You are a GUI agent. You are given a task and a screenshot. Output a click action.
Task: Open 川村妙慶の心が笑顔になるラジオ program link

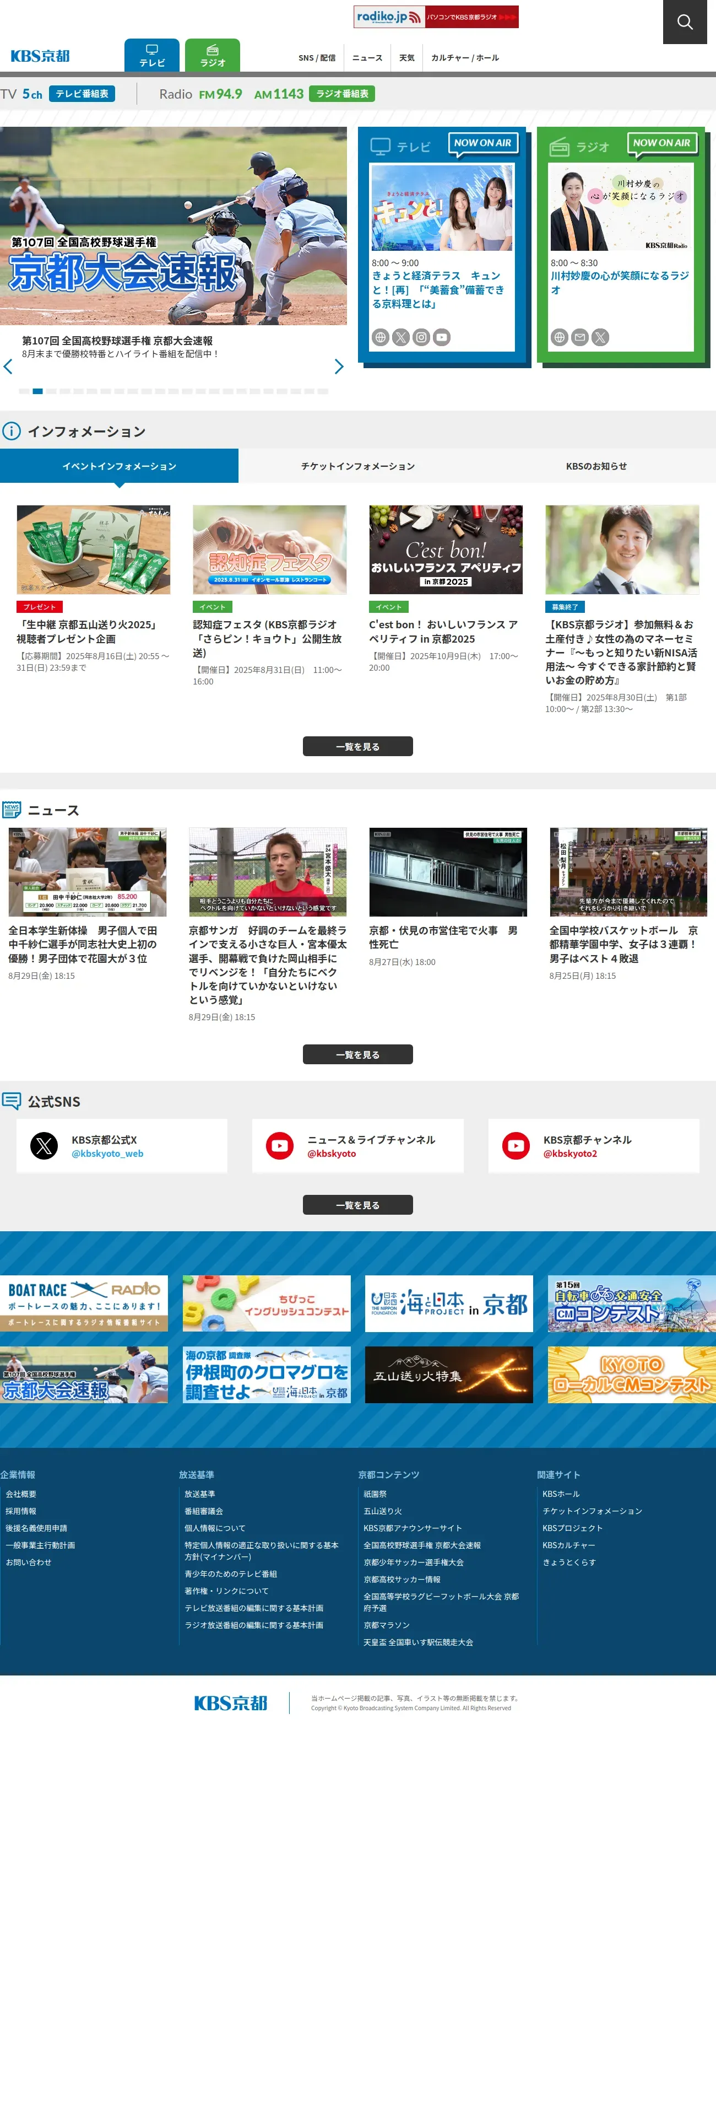620,283
